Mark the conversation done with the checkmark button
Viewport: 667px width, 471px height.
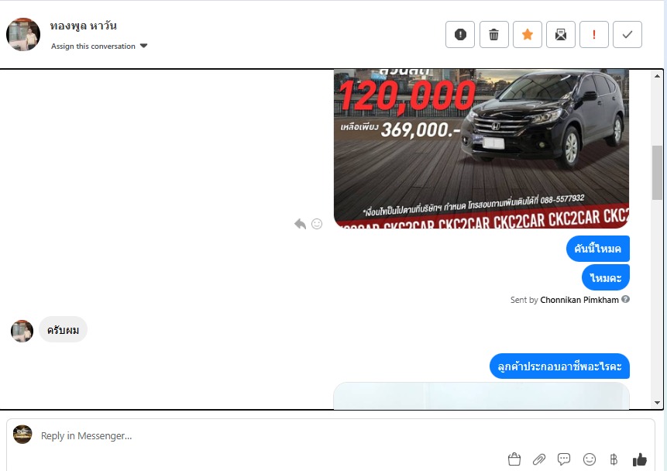[x=627, y=34]
